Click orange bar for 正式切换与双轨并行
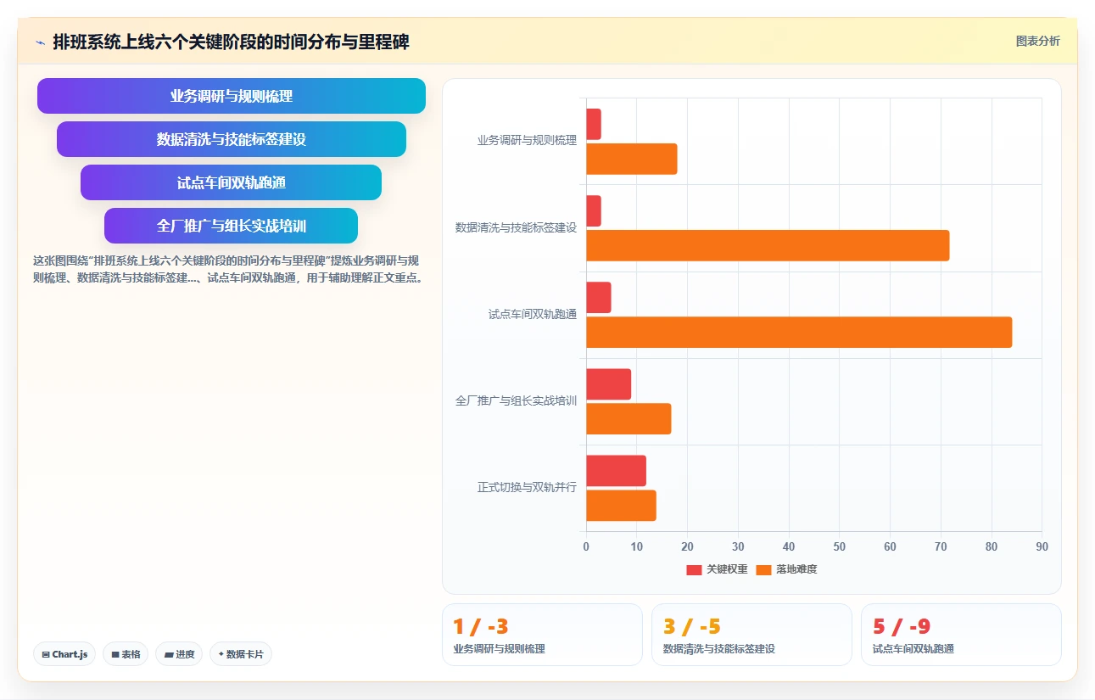 [x=621, y=506]
